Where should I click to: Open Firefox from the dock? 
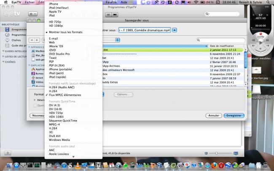point(214,165)
